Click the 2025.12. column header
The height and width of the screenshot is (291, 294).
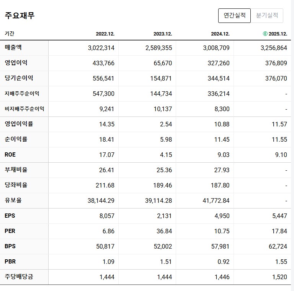pyautogui.click(x=278, y=34)
